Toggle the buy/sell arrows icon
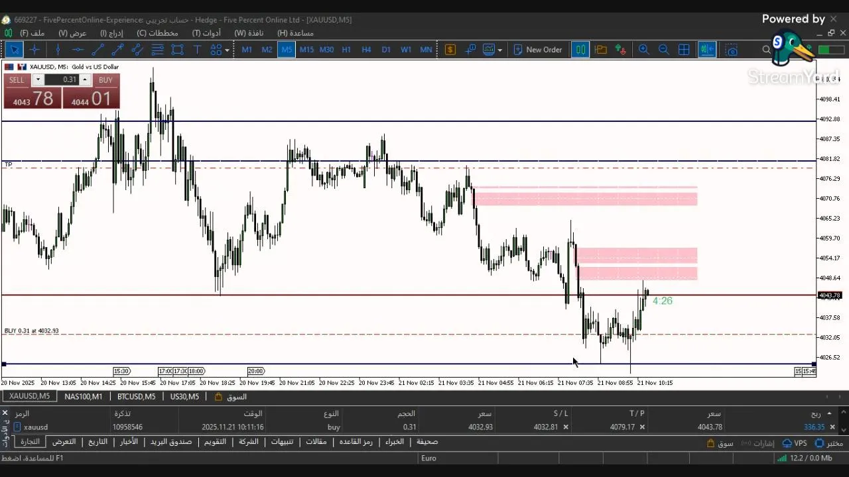Screen dimensions: 849x477 (x=621, y=50)
